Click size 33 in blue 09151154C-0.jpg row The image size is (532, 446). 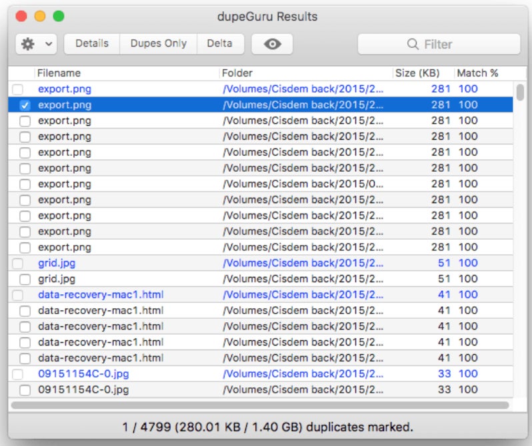[x=444, y=374]
